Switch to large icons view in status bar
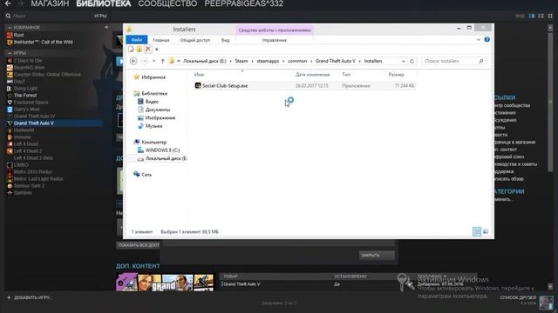The image size is (558, 313). [x=486, y=232]
